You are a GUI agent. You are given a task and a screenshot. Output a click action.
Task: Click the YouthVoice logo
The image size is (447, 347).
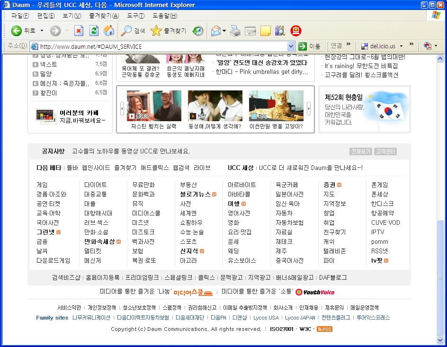coord(315,292)
